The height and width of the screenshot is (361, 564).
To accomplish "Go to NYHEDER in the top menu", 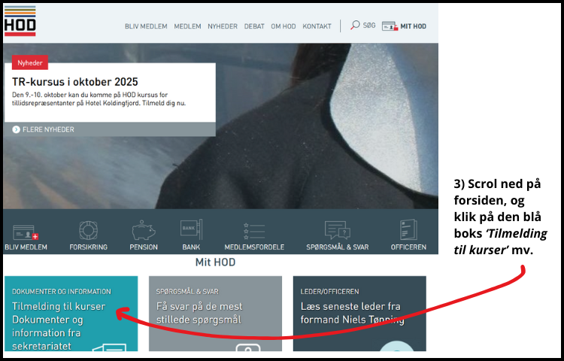I will tap(223, 26).
